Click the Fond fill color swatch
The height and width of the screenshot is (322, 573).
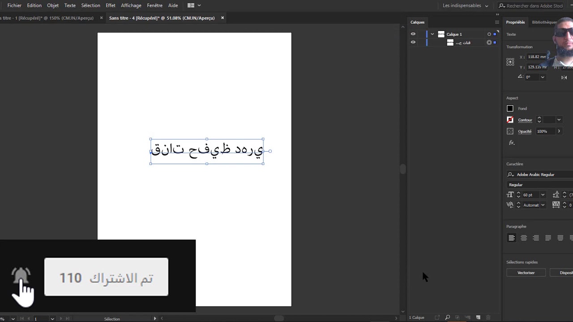(510, 108)
